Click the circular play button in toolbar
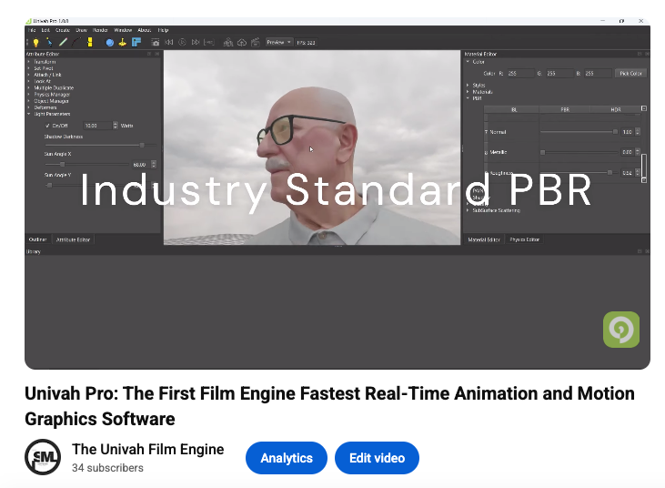Image resolution: width=665 pixels, height=488 pixels. (182, 43)
